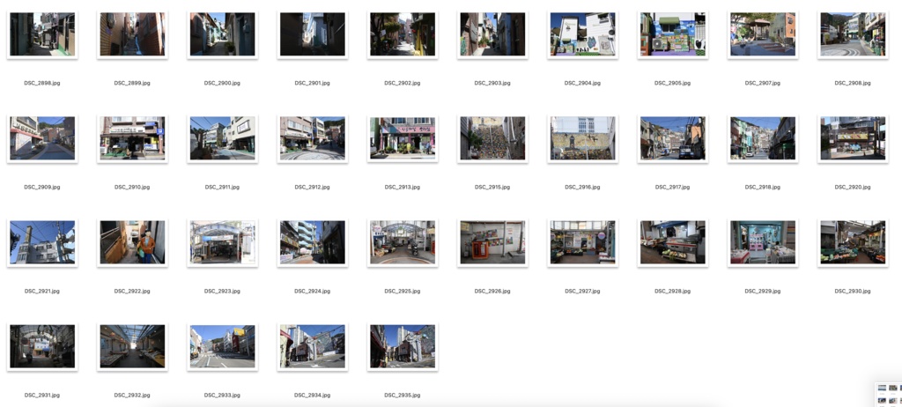
Task: Select the teal shop DSC_2929.jpg thumbnail
Action: 762,242
